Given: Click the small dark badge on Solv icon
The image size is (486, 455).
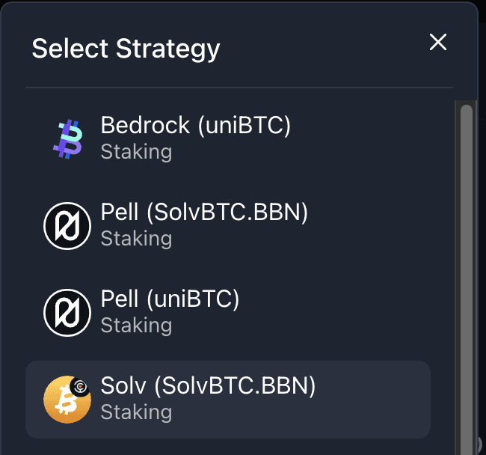Looking at the screenshot, I should pos(81,386).
